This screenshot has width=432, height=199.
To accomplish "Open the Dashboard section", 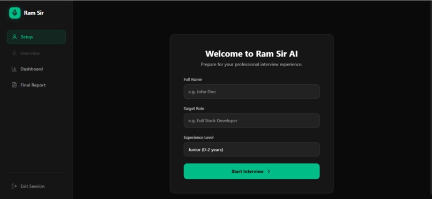I will click(x=36, y=69).
